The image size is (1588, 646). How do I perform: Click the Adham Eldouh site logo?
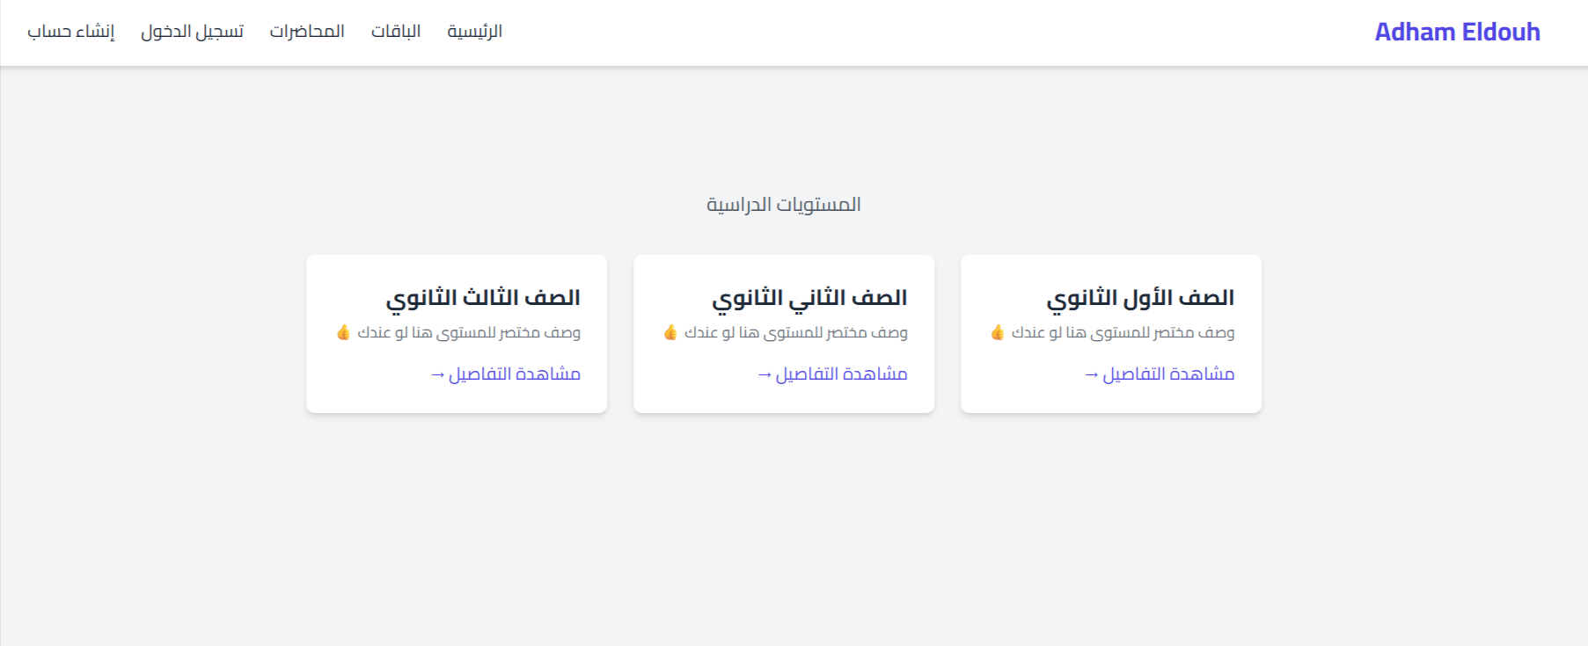1458,32
